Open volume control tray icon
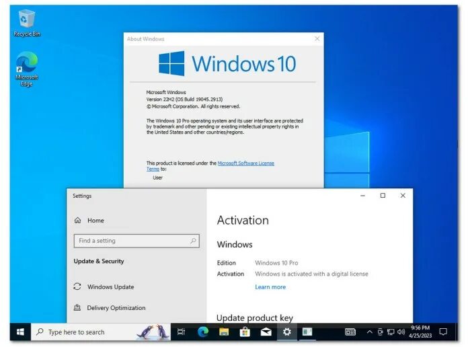This screenshot has width=468, height=347. 401,332
